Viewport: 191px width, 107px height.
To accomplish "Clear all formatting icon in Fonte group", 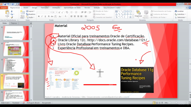I will pos(67,12).
